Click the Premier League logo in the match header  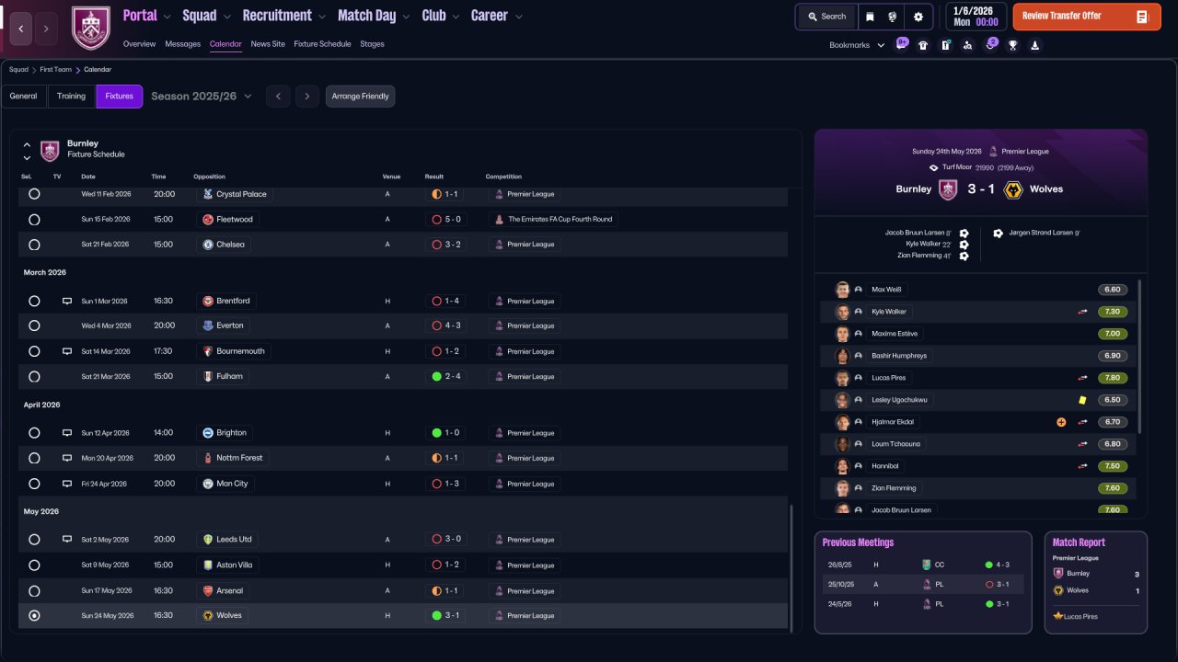coord(993,151)
